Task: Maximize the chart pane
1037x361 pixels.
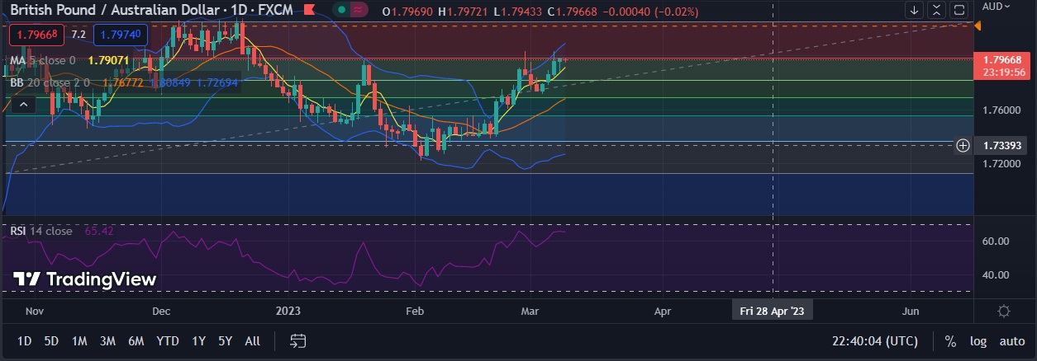Action: pos(959,11)
